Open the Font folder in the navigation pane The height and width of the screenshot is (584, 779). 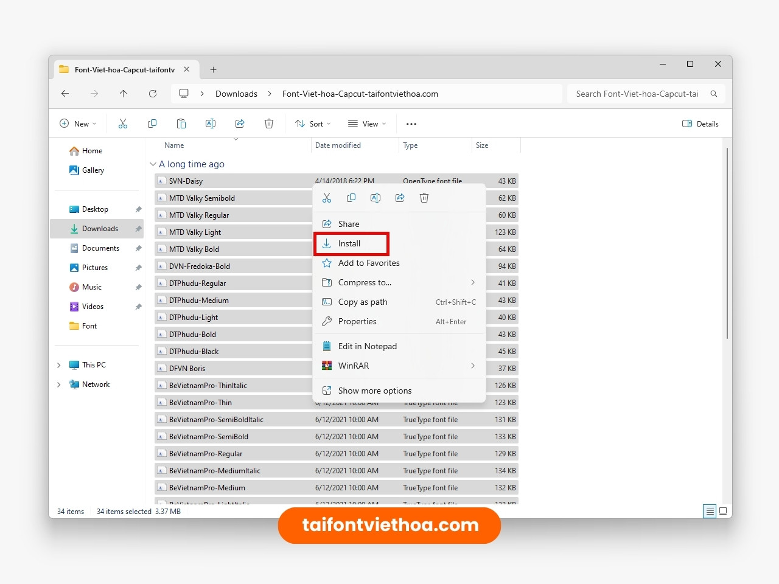pyautogui.click(x=89, y=326)
